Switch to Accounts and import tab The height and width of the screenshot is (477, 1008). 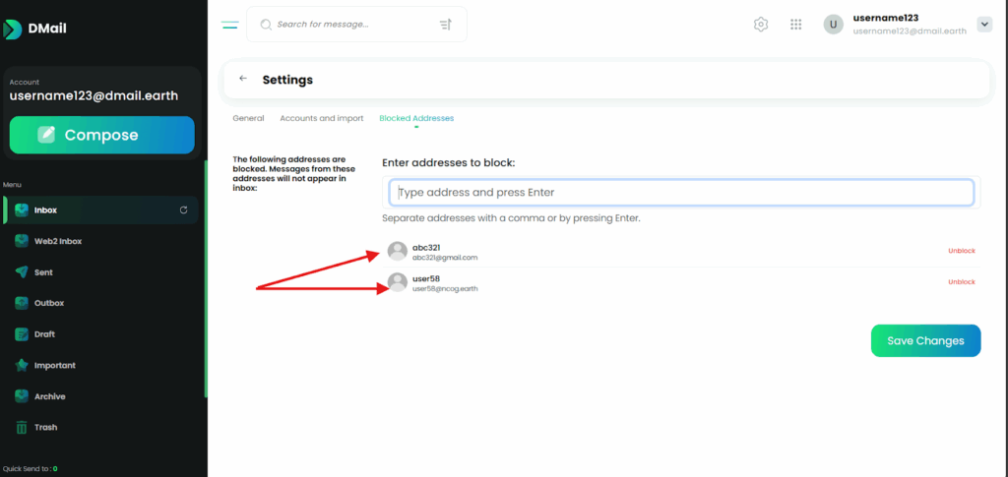pyautogui.click(x=321, y=118)
